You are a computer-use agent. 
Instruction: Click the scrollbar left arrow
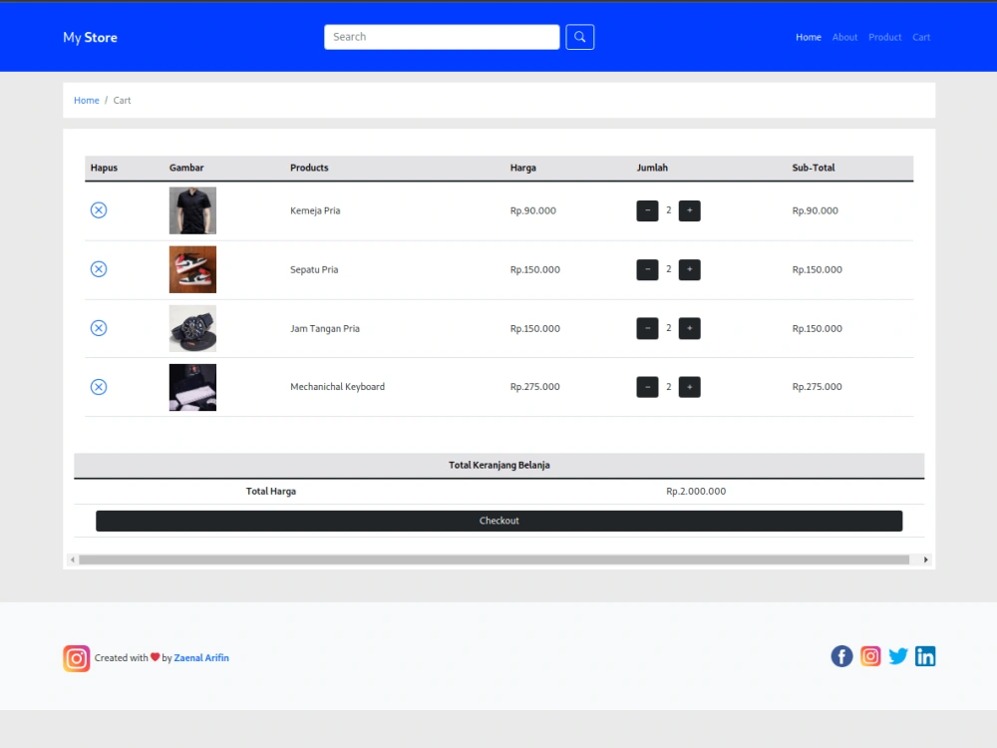click(73, 560)
